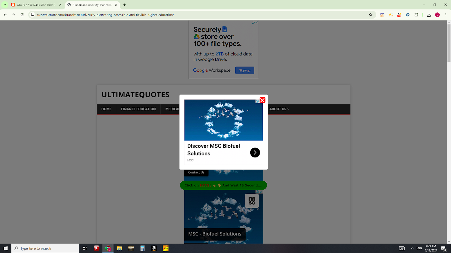Select the Brandman University browser tab
This screenshot has height=253, width=451.
pos(92,5)
